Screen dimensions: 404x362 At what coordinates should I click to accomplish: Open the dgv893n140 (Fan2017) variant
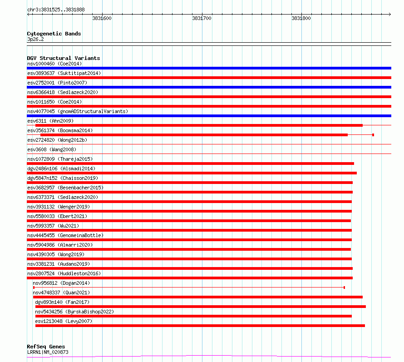[62, 302]
